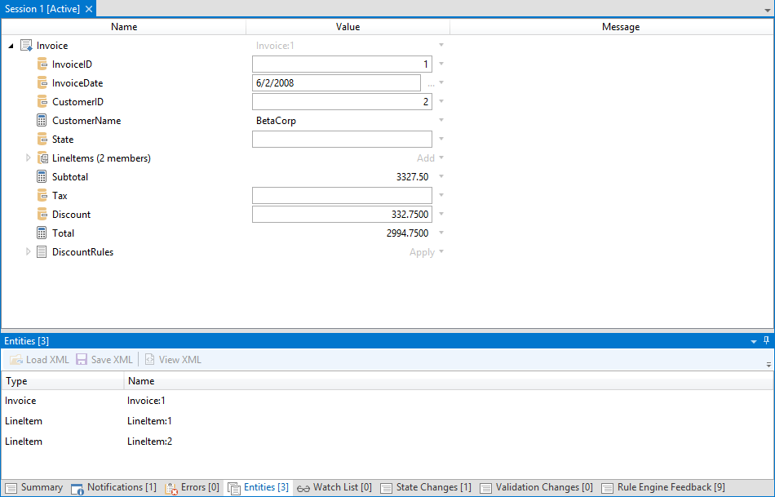Click the InvoiceDate field icon
This screenshot has height=497, width=775.
[x=42, y=83]
